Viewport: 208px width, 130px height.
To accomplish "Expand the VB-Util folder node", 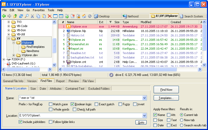I will [x=9, y=35].
